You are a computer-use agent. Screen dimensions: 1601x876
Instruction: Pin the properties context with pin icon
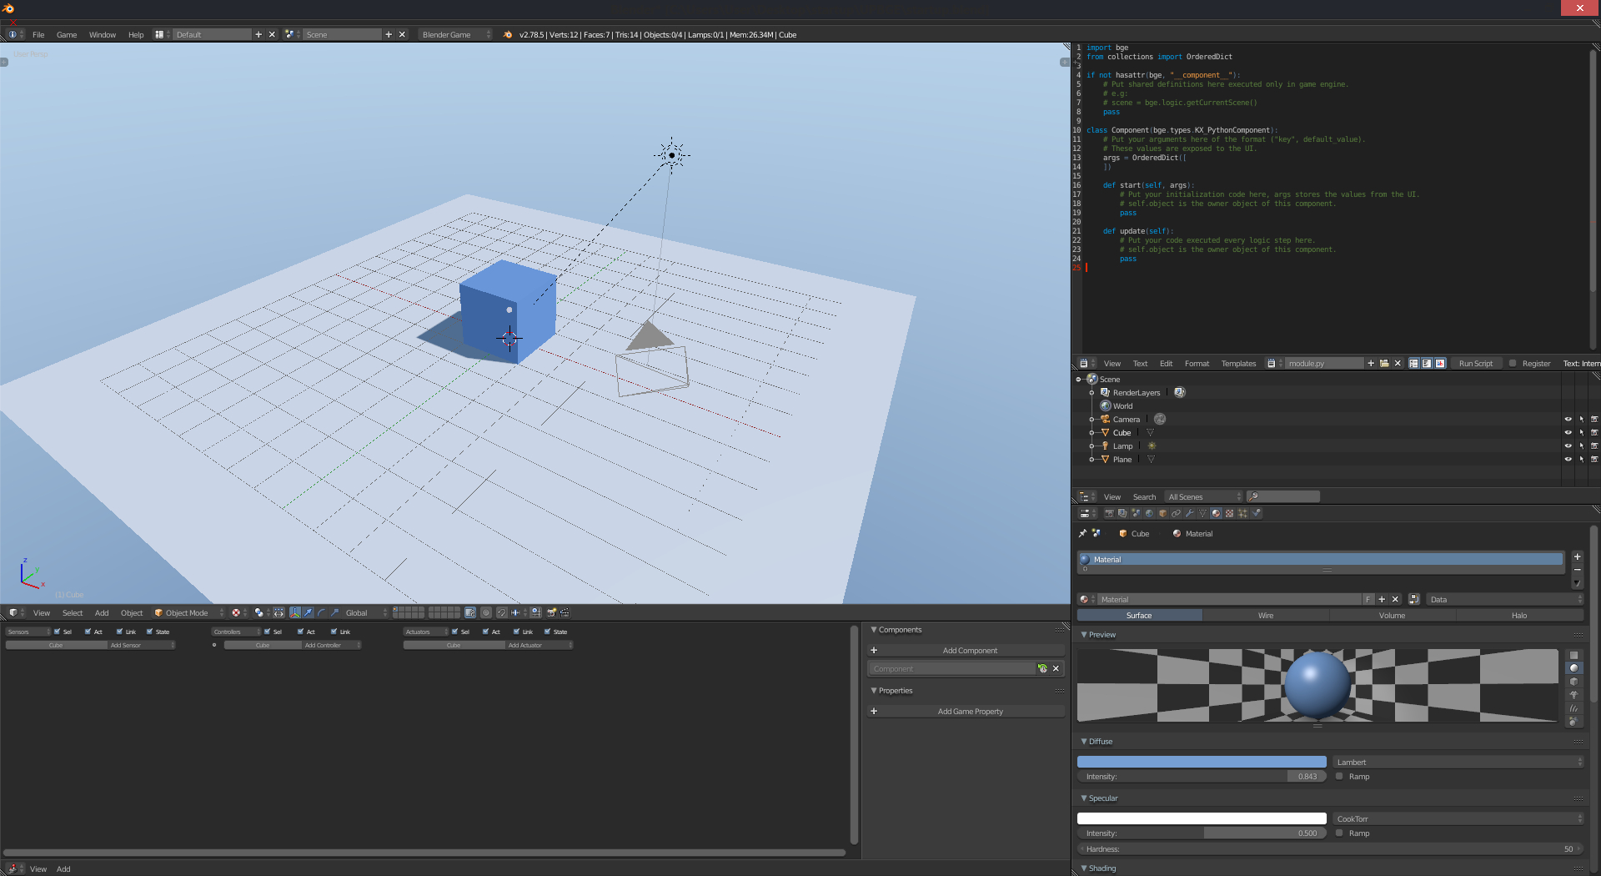[x=1083, y=533]
